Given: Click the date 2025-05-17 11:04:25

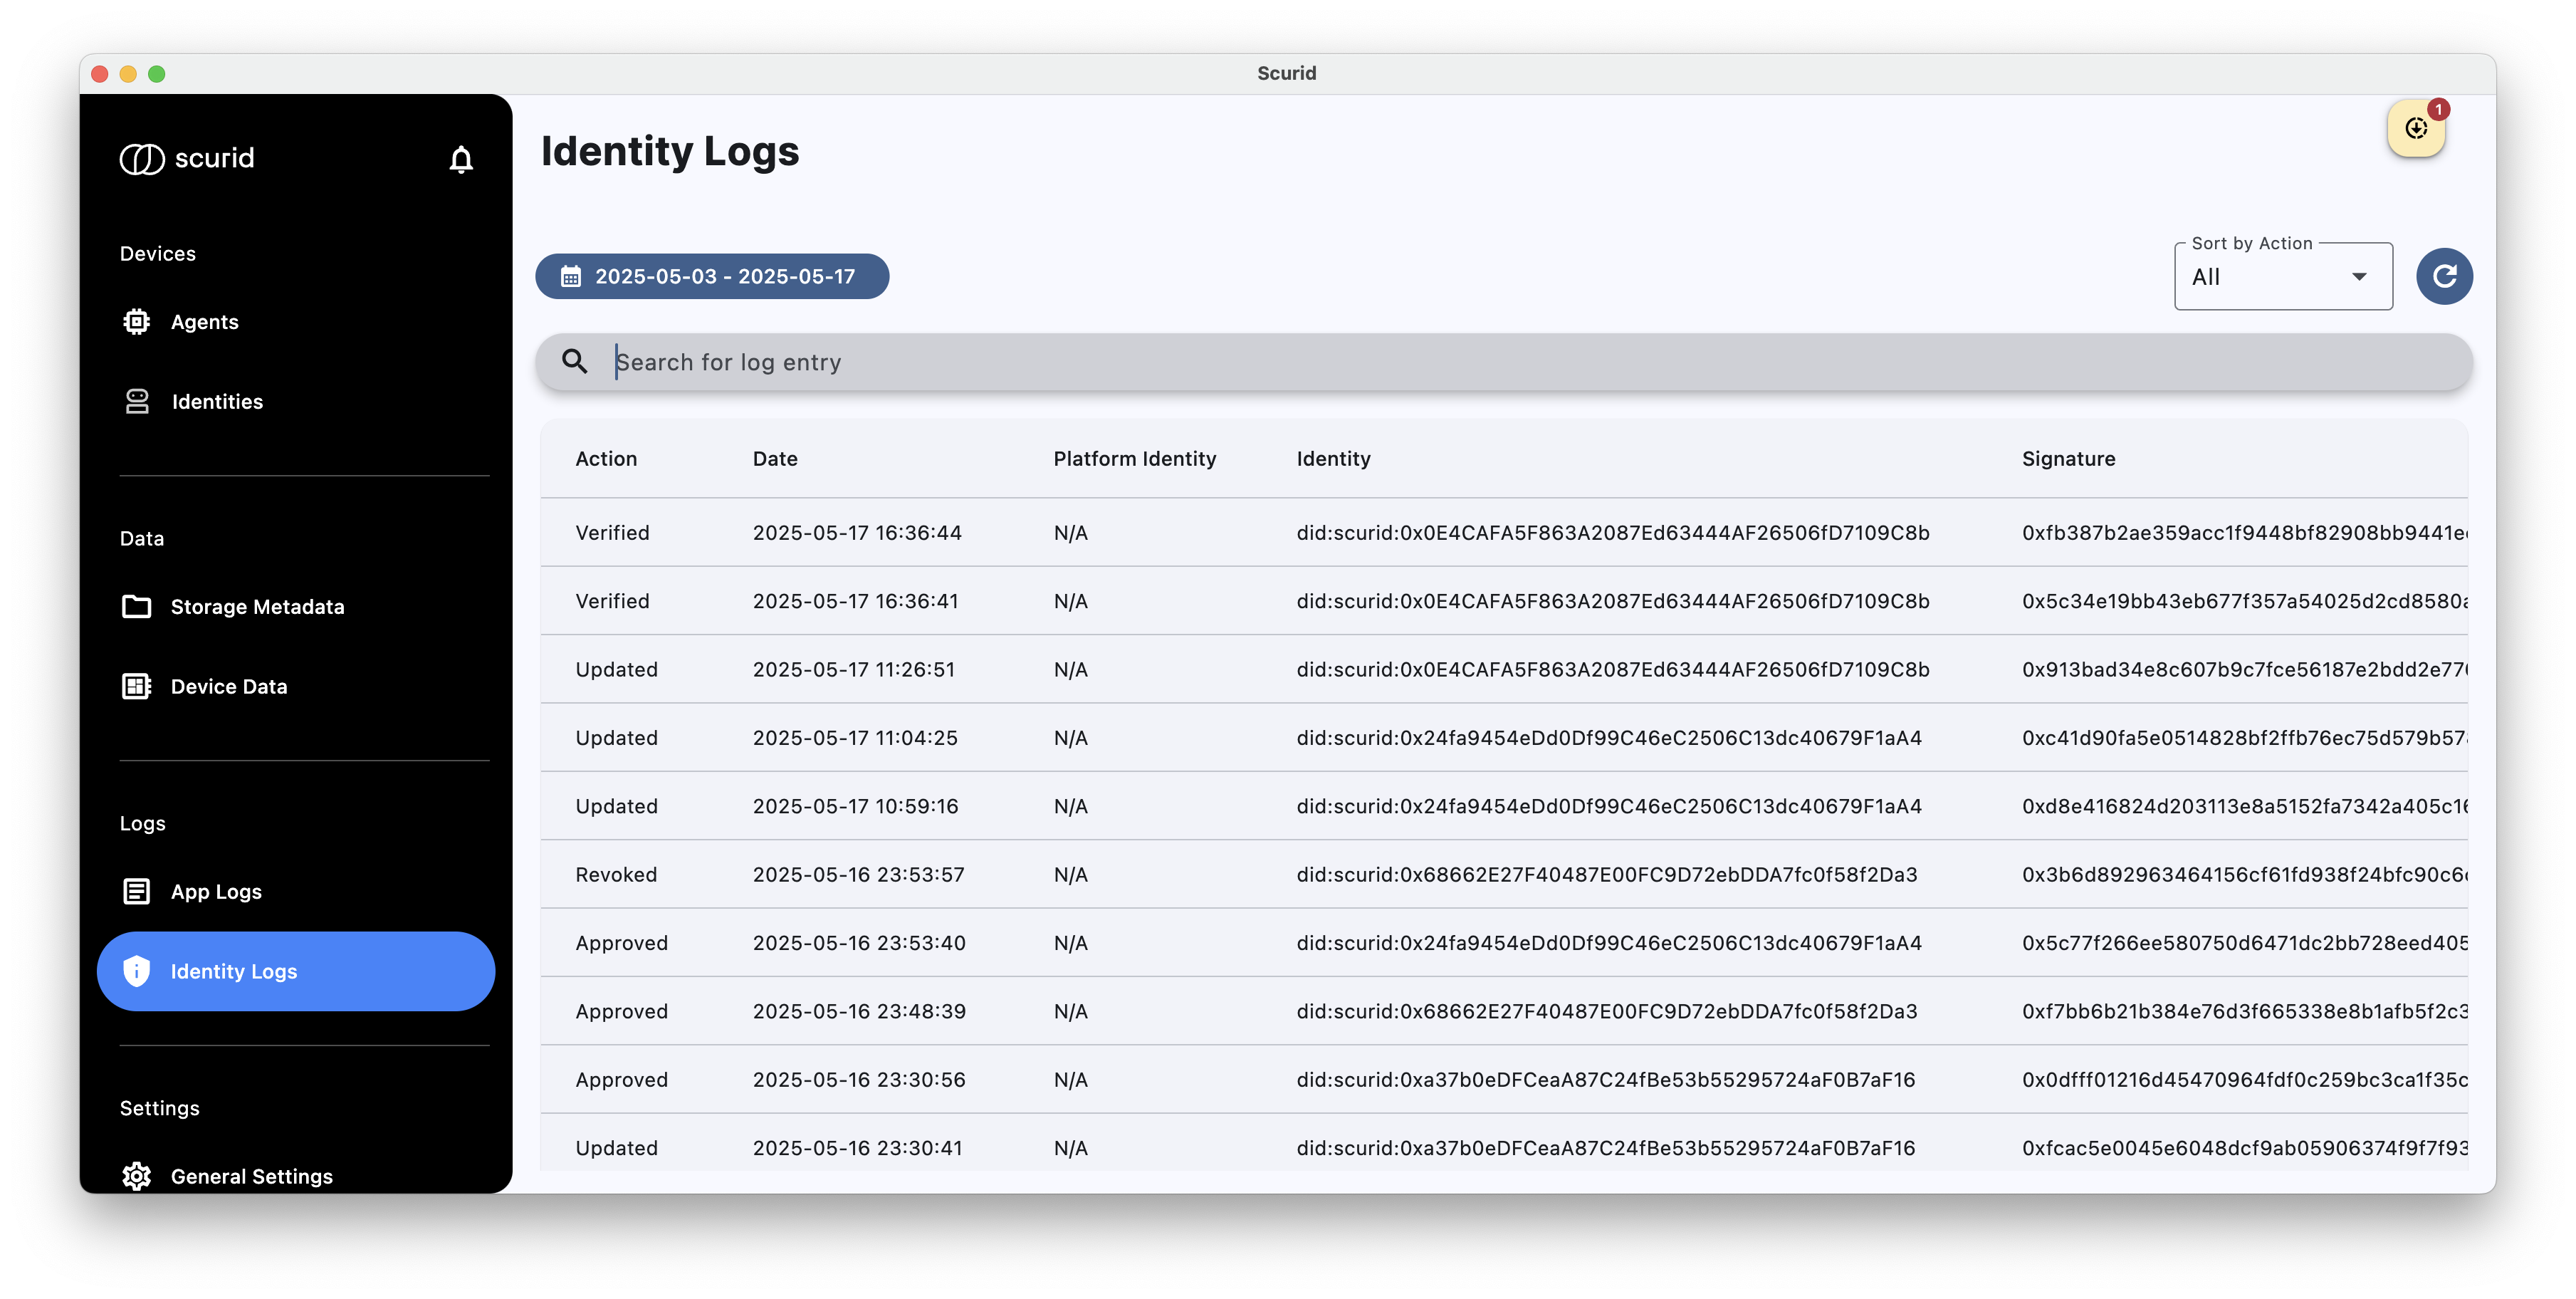Looking at the screenshot, I should tap(855, 737).
